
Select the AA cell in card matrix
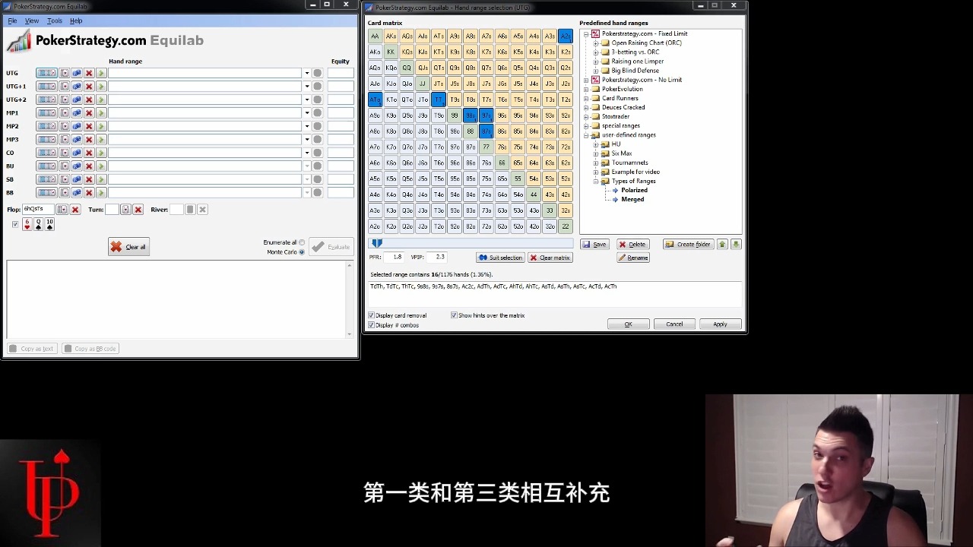tap(375, 36)
